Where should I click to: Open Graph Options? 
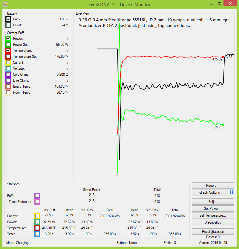[x=210, y=192]
